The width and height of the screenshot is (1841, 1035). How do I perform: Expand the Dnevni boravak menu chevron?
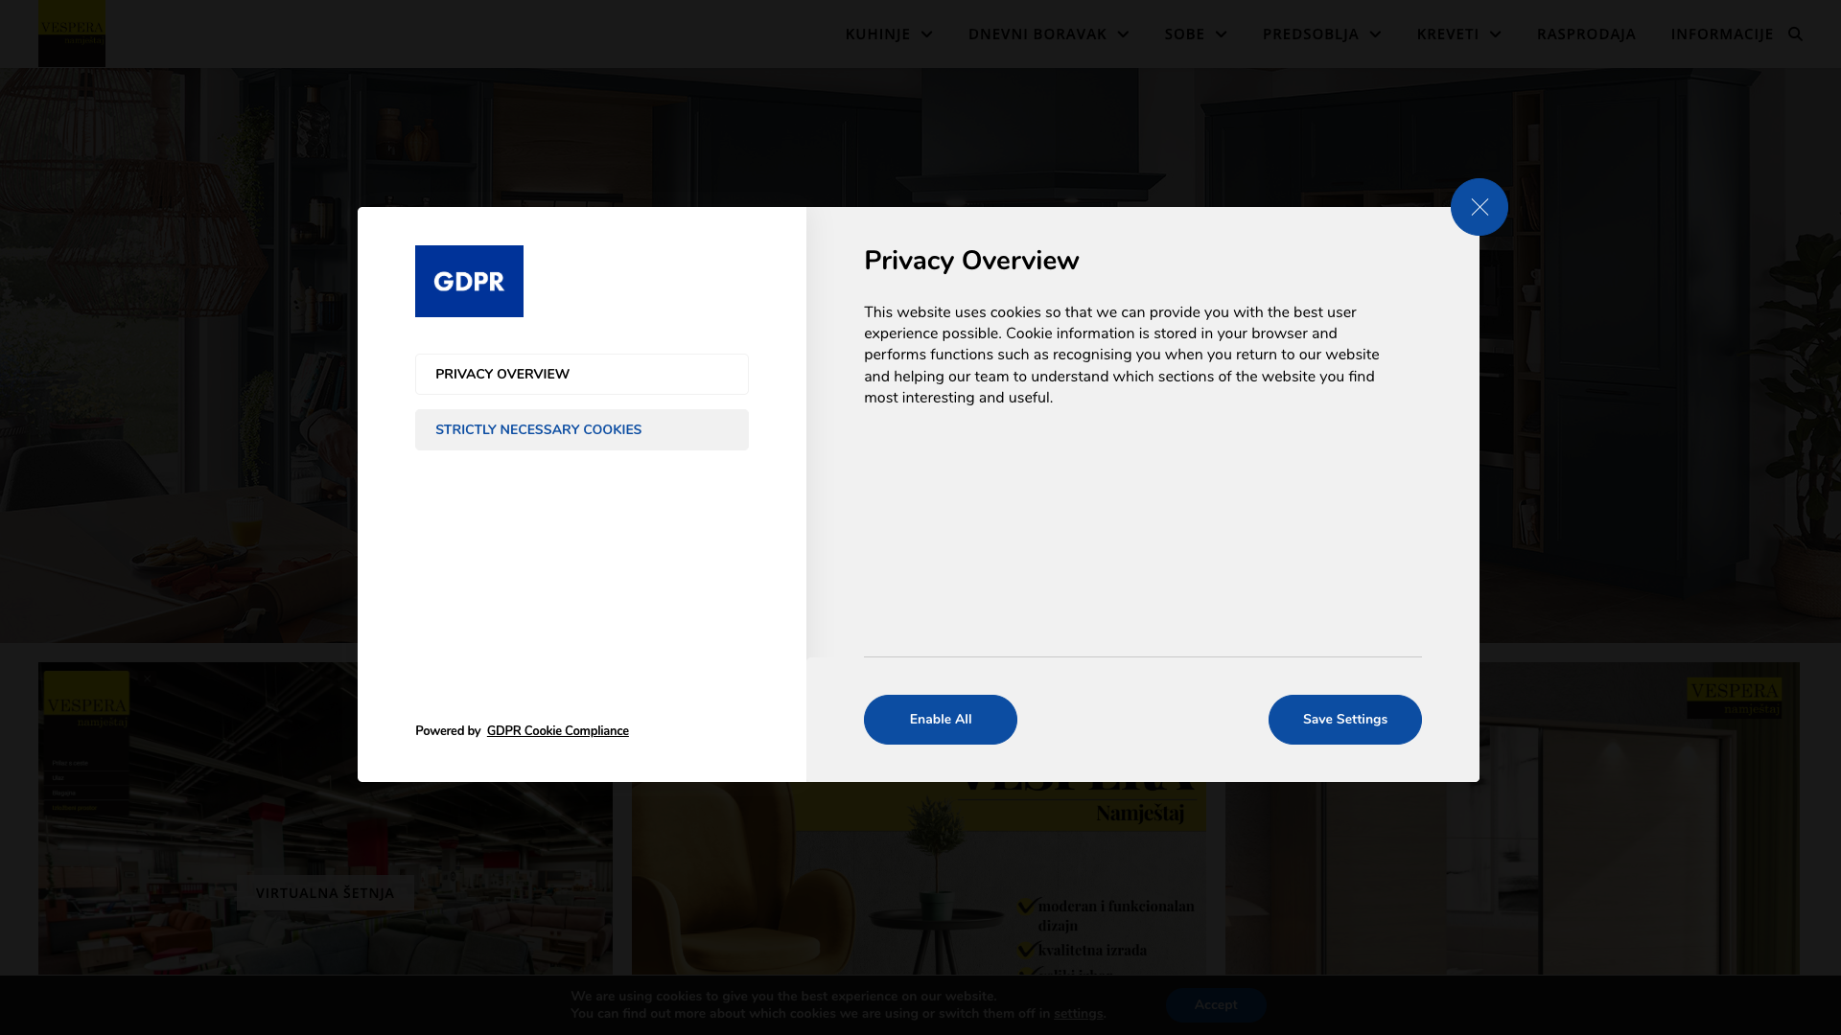click(1123, 34)
